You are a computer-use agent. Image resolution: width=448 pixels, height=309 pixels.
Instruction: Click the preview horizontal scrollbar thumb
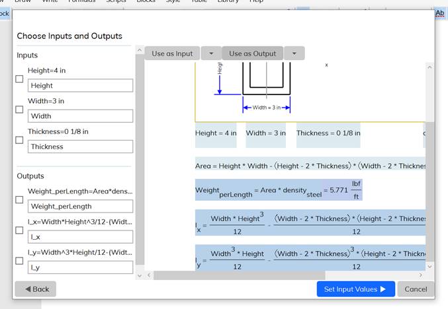point(240,275)
